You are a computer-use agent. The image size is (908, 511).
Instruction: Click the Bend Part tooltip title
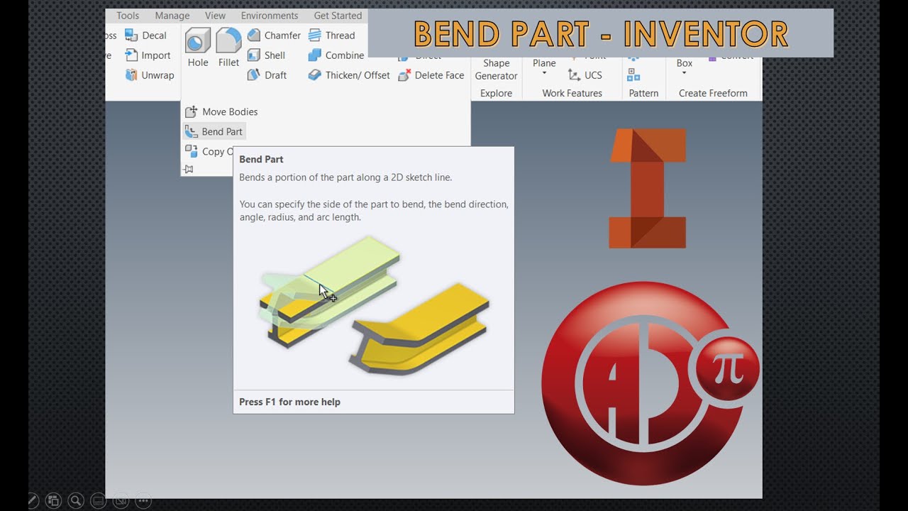[261, 159]
